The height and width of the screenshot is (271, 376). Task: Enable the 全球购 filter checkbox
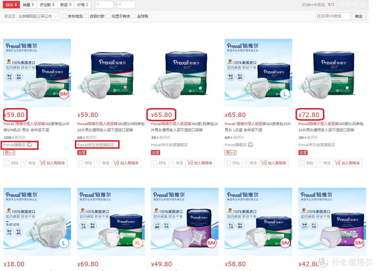coord(134,16)
